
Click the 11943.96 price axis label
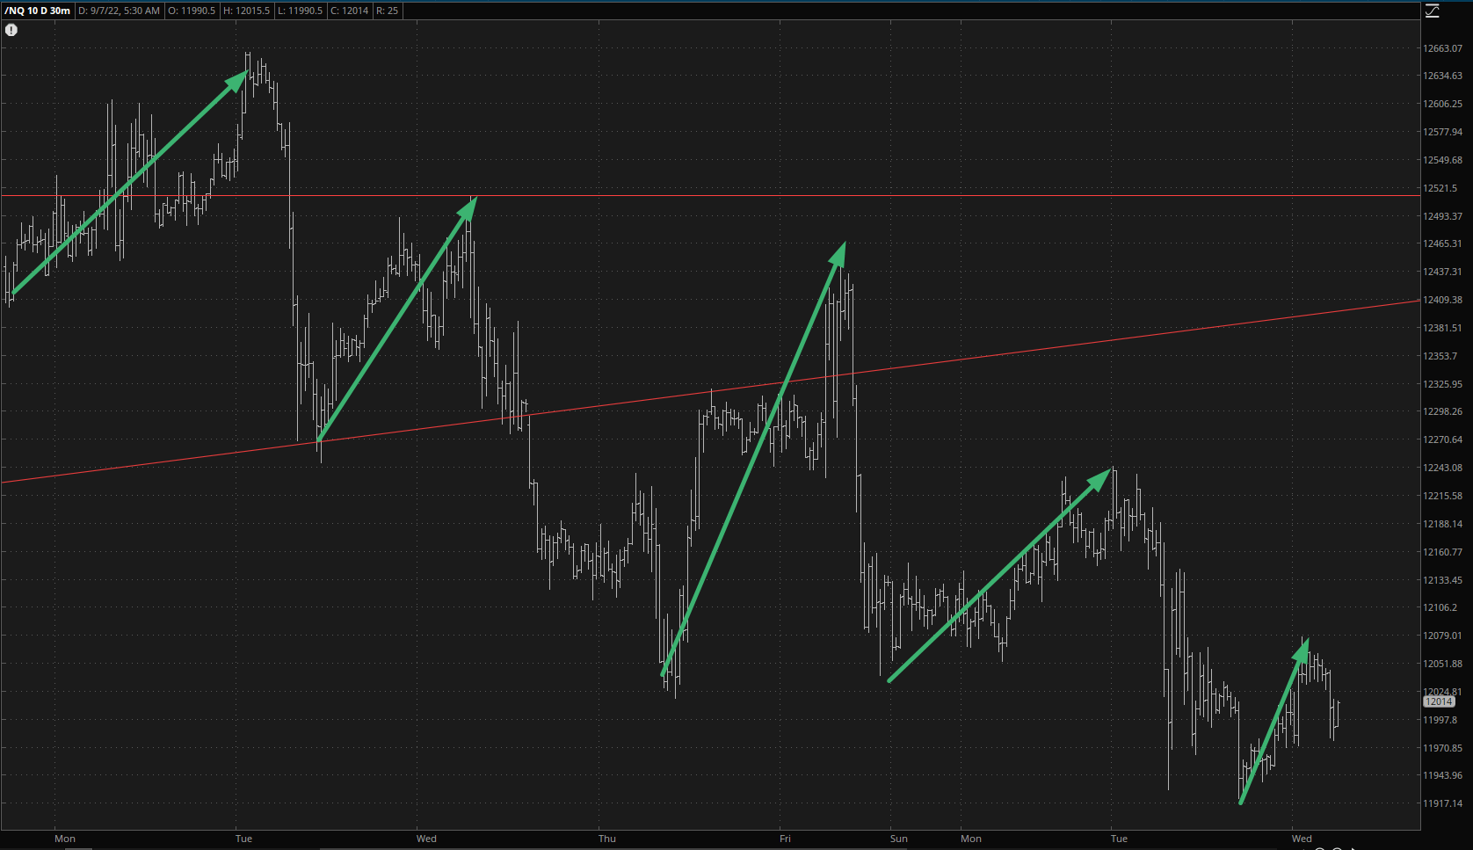coord(1443,775)
